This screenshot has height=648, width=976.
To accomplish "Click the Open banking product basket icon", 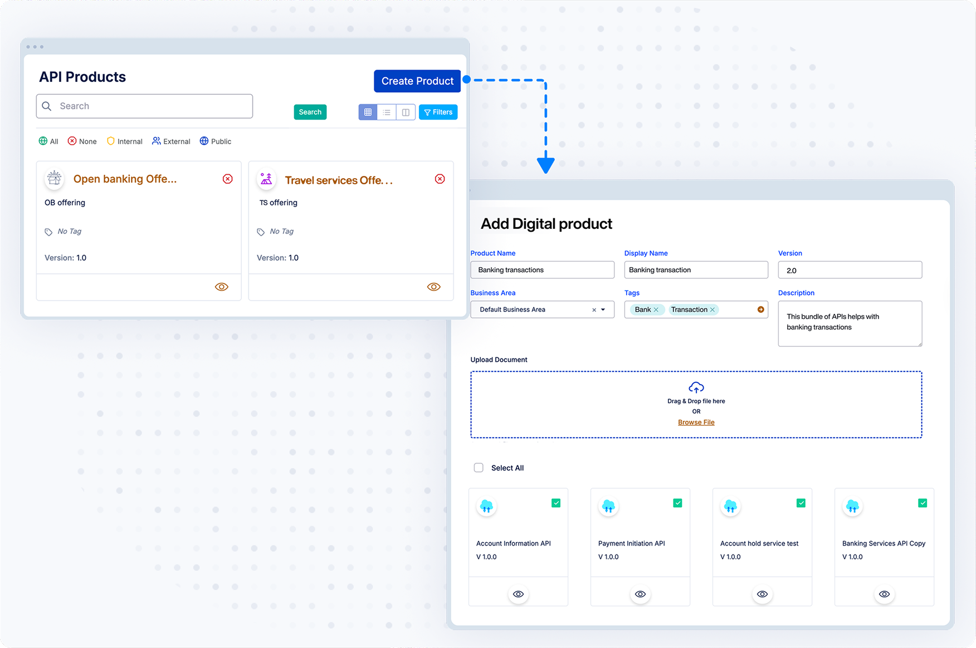I will (54, 178).
